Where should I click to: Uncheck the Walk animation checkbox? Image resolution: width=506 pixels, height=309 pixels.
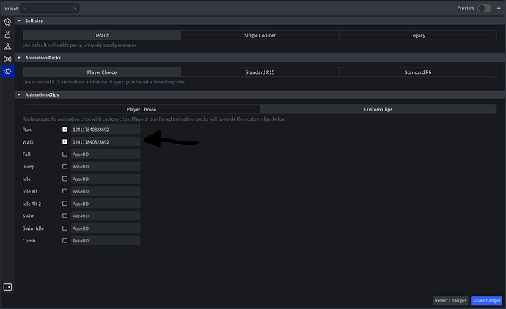coord(65,141)
